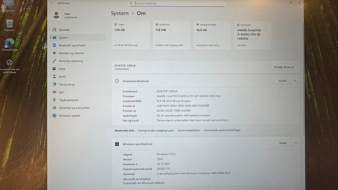The image size is (338, 190).
Task: Open Systembeskyttelse link
Action: [189, 130]
